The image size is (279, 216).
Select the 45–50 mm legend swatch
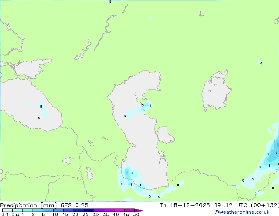[x=129, y=210]
